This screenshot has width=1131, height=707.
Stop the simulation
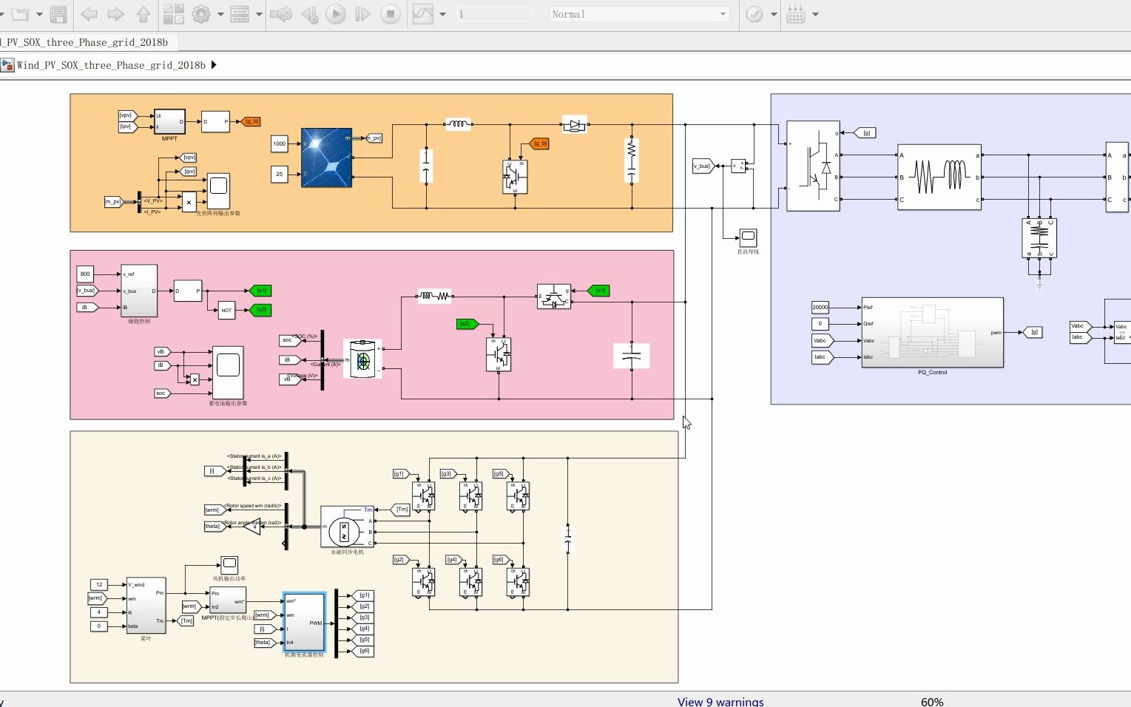pos(391,14)
